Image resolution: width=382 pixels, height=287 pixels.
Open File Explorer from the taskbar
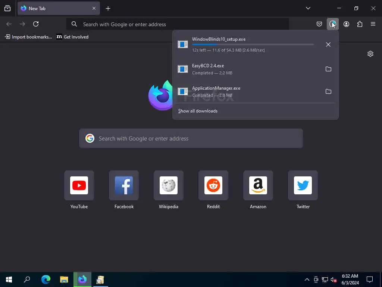point(64,280)
